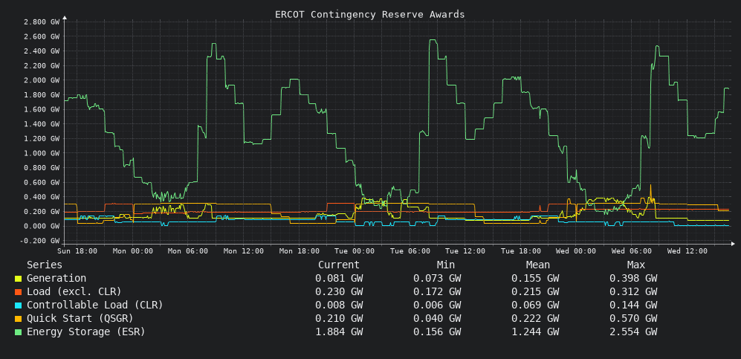Click the yellow Generation legend swatch

18,279
